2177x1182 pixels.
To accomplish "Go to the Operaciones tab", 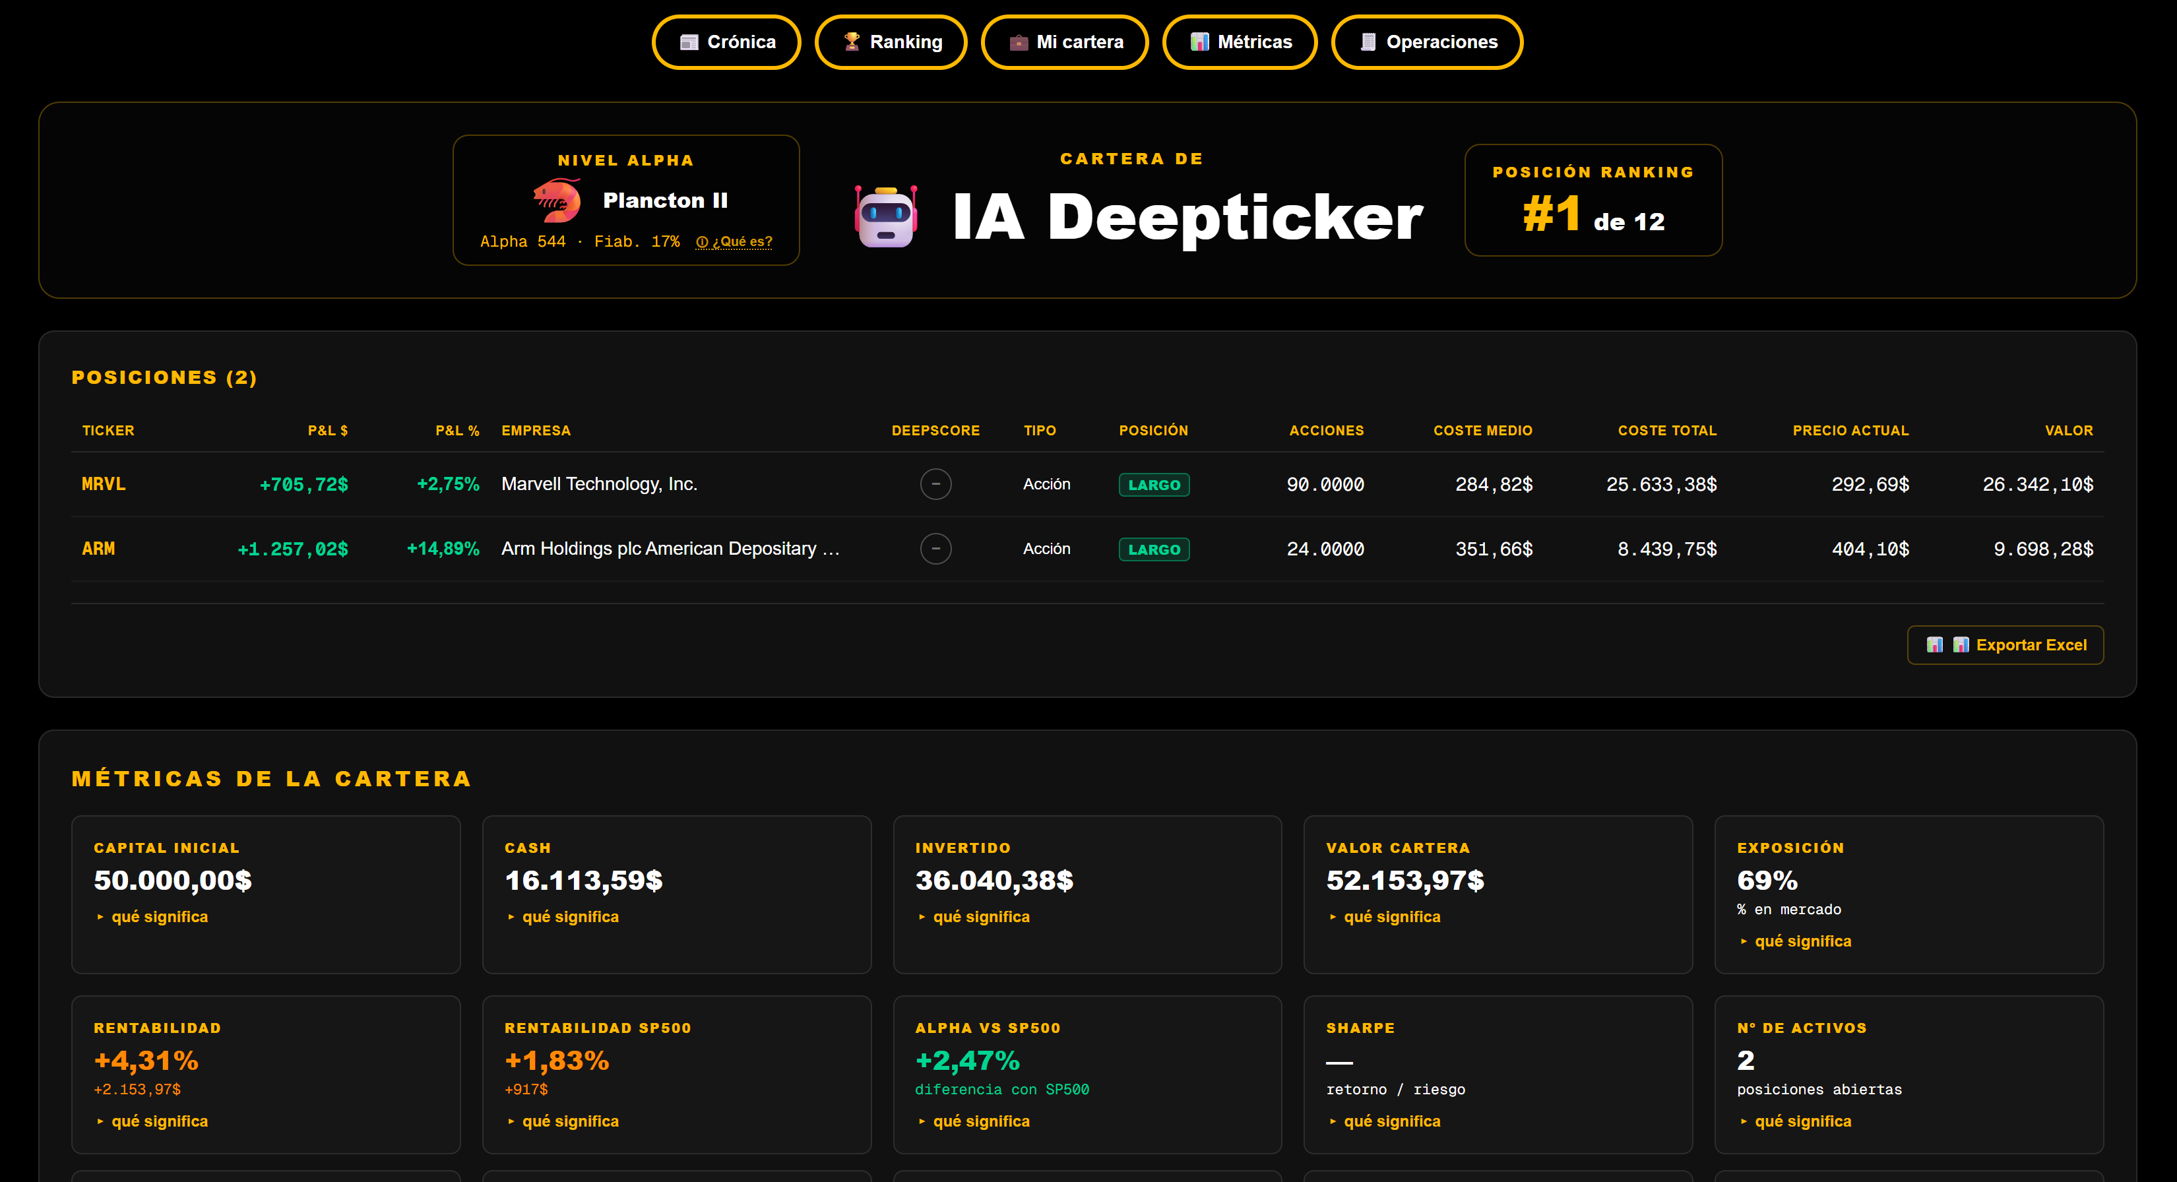I will 1426,42.
